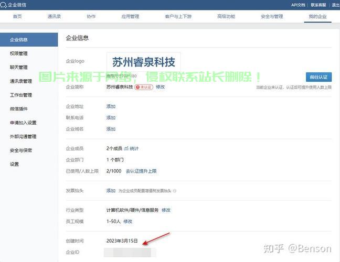
Task: Go to 通讯录管理 in the sidebar
Action: [x=21, y=81]
